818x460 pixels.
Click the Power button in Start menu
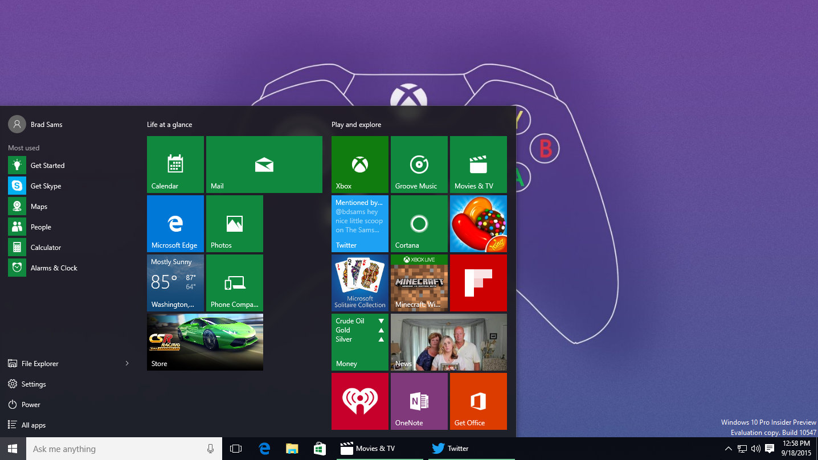(x=68, y=405)
